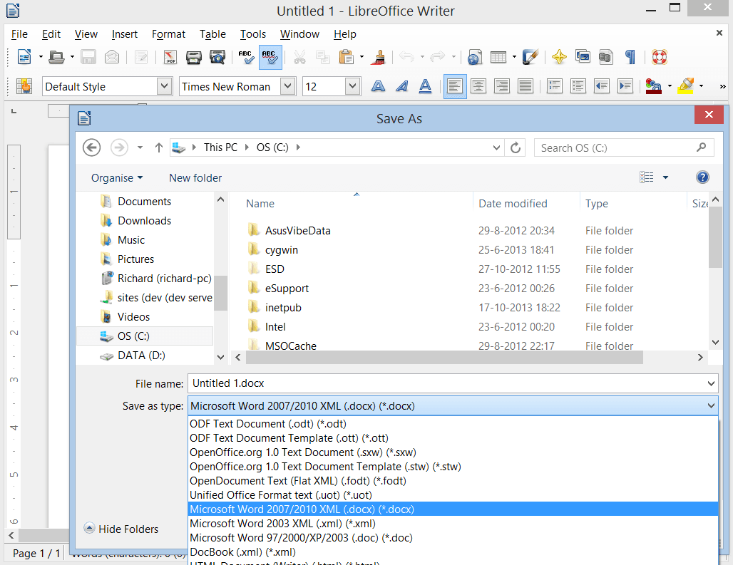The image size is (733, 565).
Task: Click the Center Horizontally alignment icon
Action: pos(478,86)
